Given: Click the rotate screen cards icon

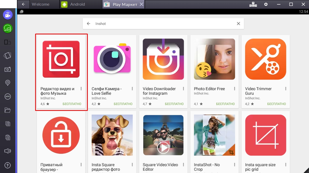Looking at the screenshot, I should (8, 56).
